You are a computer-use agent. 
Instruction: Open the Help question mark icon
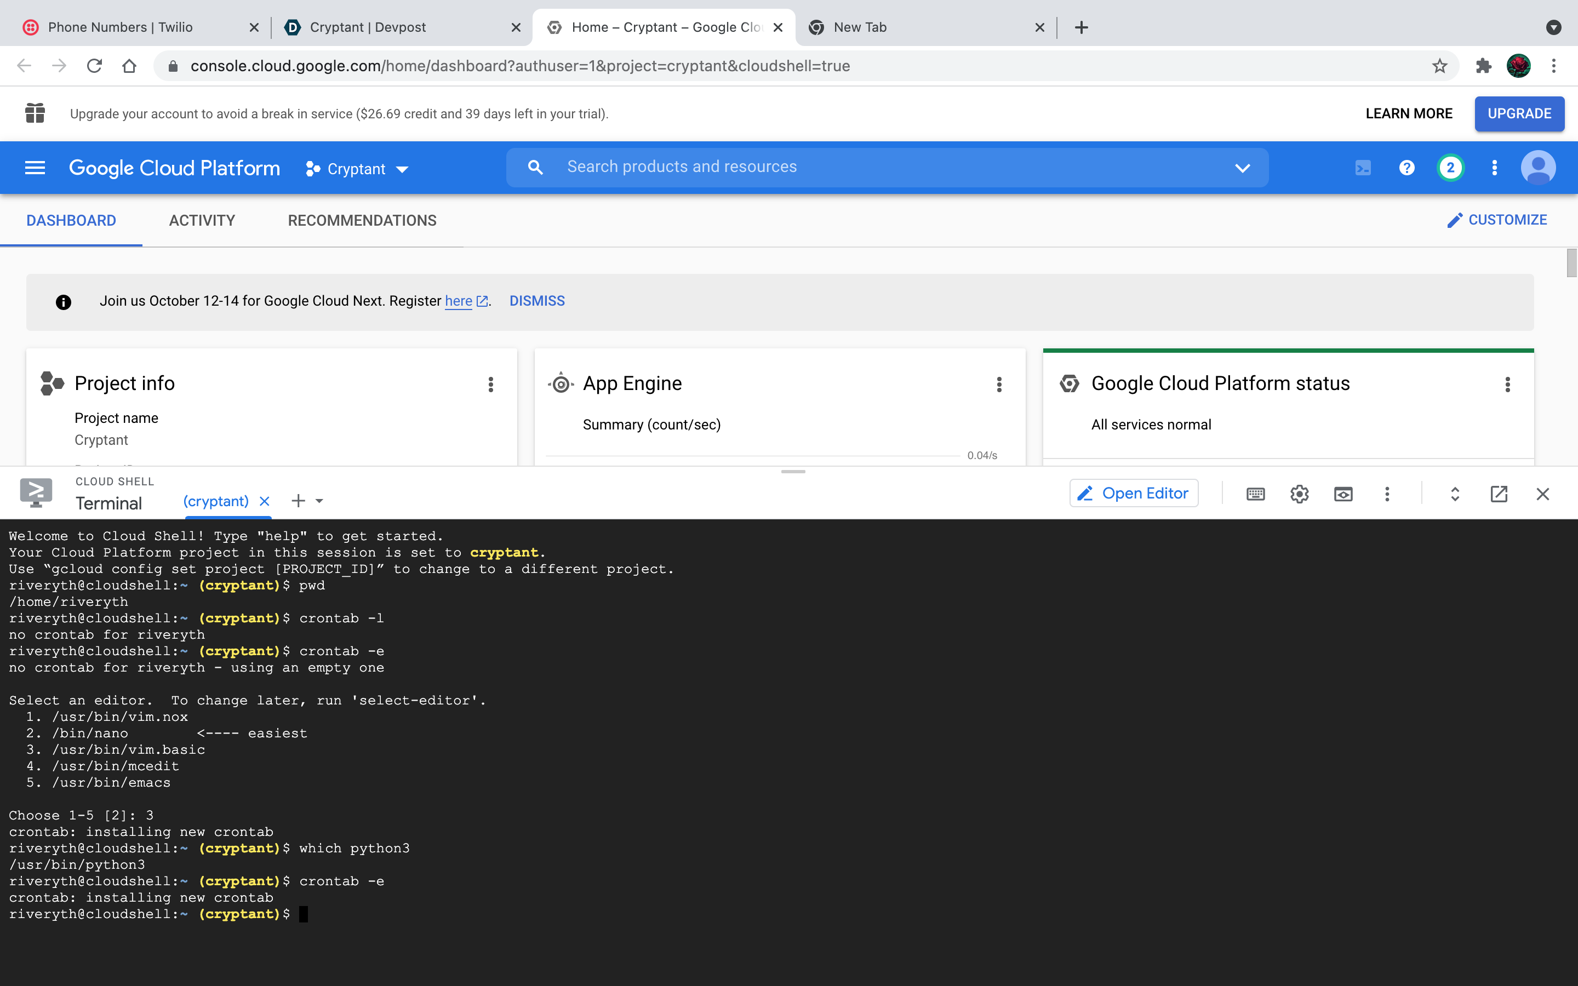(1407, 168)
